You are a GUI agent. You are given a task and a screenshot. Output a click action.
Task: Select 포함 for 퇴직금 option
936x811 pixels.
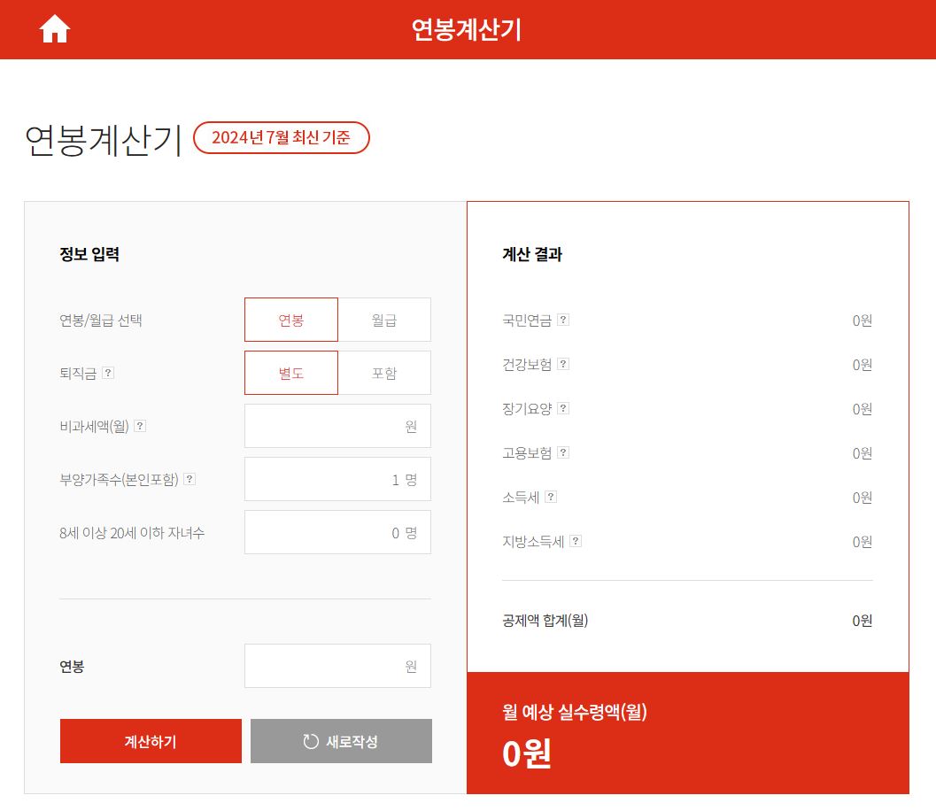(x=384, y=373)
